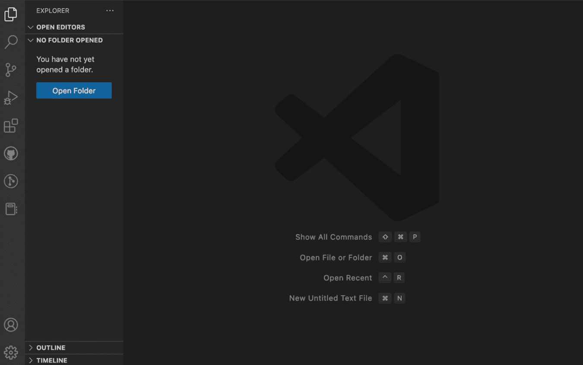Open the Manage gear icon

click(11, 352)
